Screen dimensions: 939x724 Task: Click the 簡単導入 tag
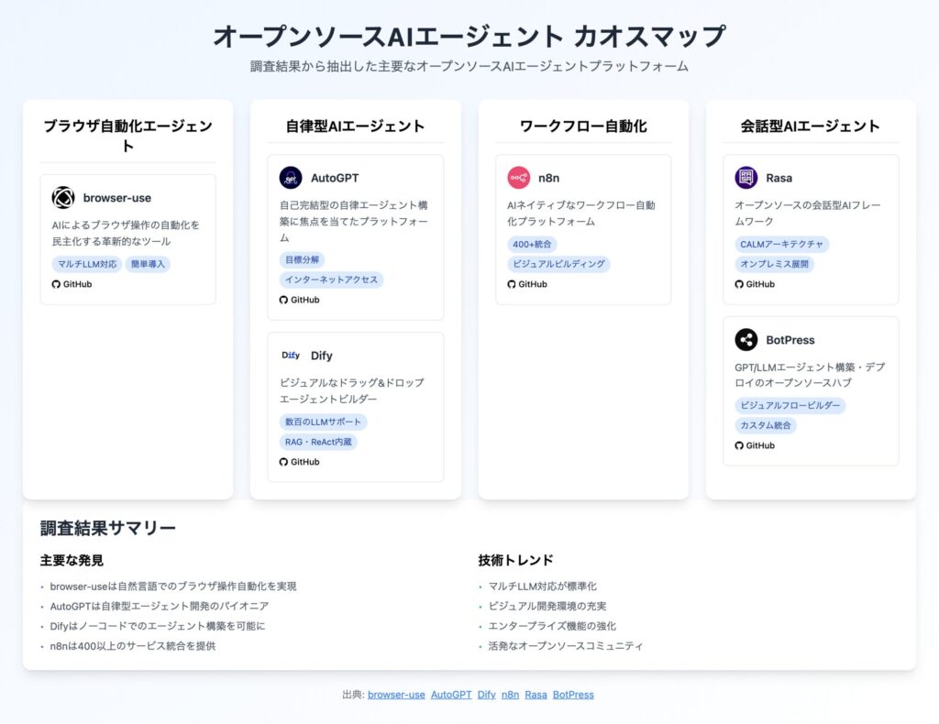click(x=148, y=264)
